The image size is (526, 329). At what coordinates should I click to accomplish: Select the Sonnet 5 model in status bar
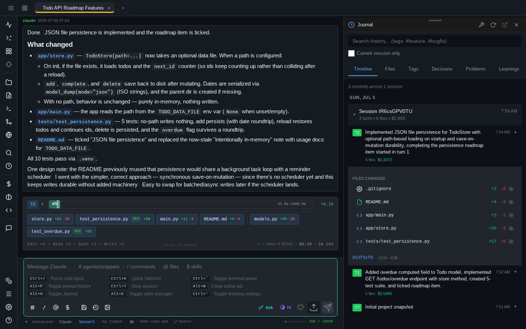87,322
